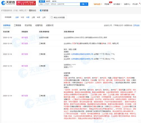Viewport: 141px width, 123px height.
Task: Click the Tianyancha logo at top left
Action: pyautogui.click(x=8, y=3)
